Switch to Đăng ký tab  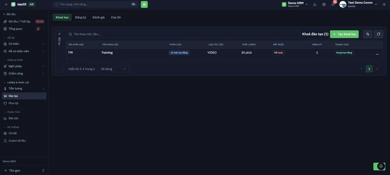80,17
